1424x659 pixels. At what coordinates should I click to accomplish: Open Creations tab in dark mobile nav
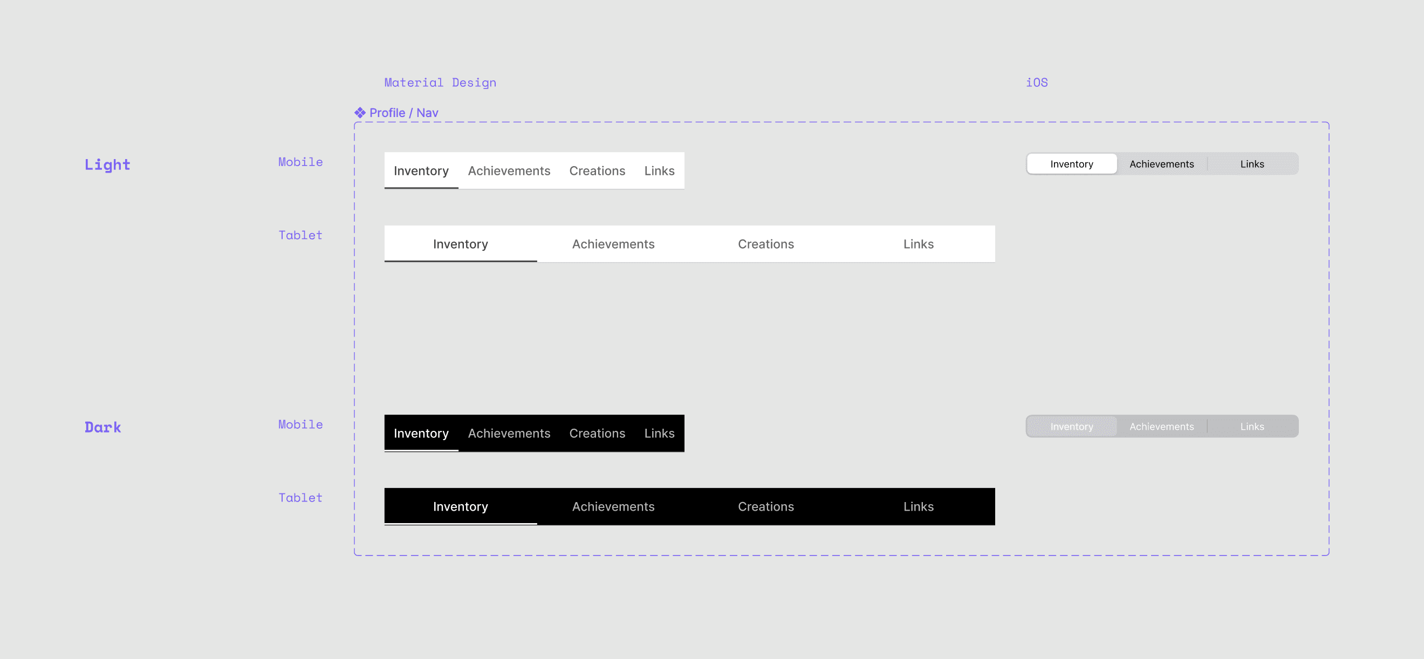pyautogui.click(x=597, y=434)
